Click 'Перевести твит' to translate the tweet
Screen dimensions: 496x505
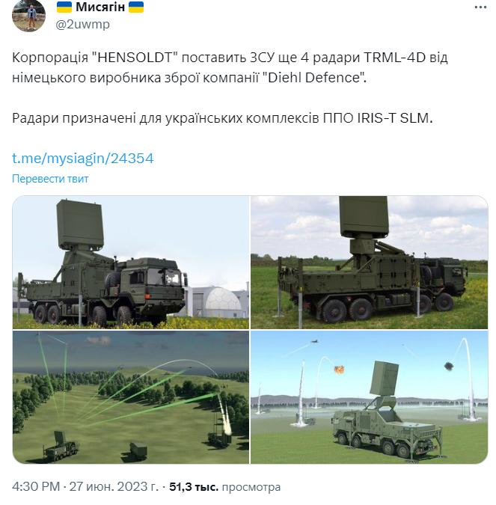50,179
